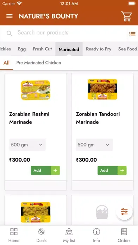Open the floating filter sliders button
Viewport: 138px width, 245px height.
(124, 212)
